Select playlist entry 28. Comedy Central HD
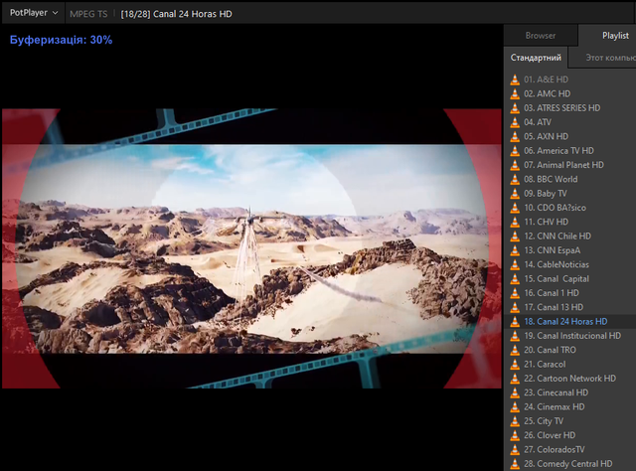The width and height of the screenshot is (636, 471). pyautogui.click(x=569, y=464)
